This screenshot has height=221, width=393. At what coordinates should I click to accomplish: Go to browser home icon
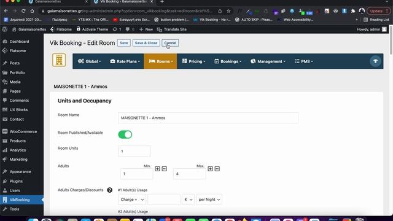coord(32,11)
